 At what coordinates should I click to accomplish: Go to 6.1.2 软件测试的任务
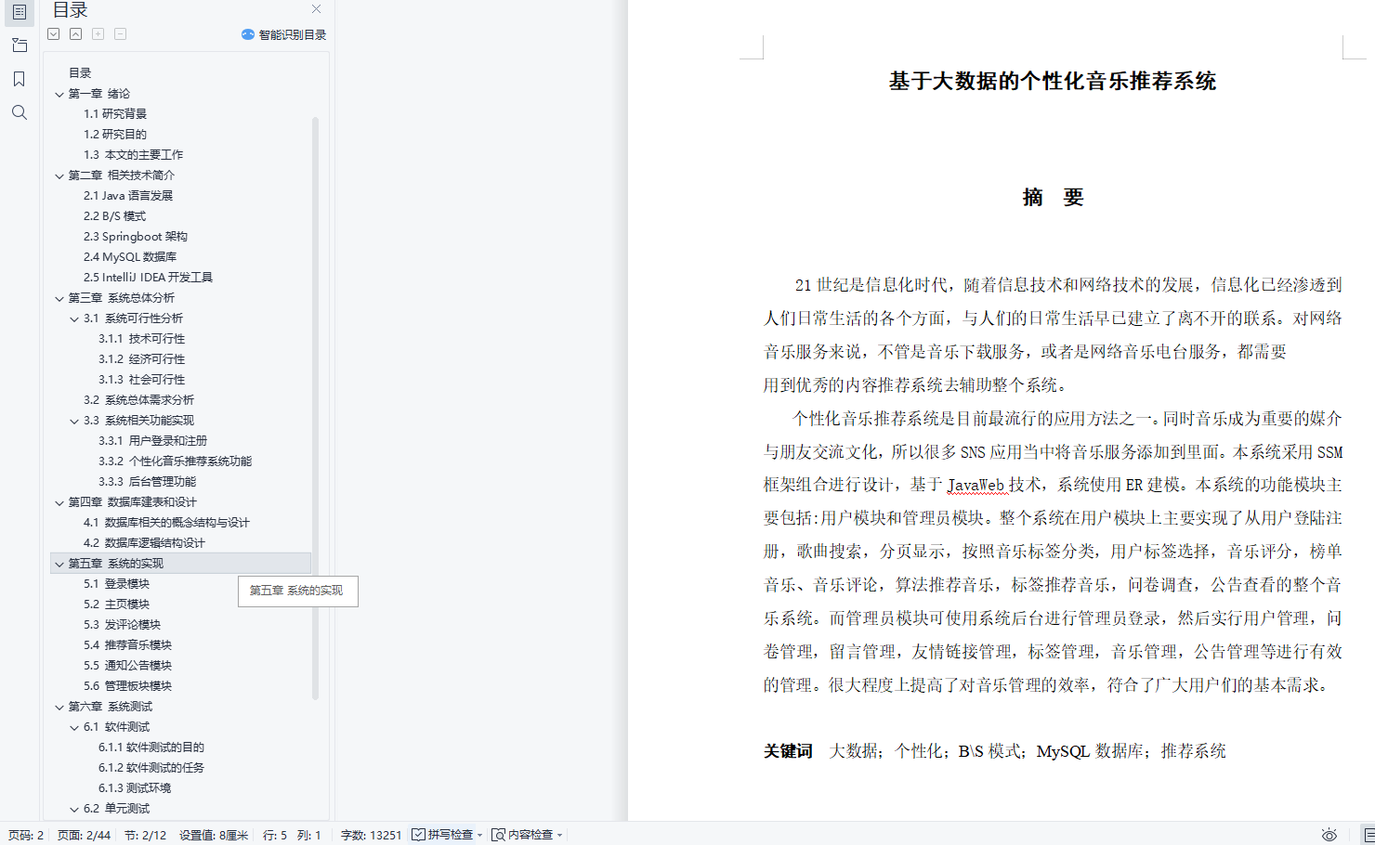click(x=151, y=767)
